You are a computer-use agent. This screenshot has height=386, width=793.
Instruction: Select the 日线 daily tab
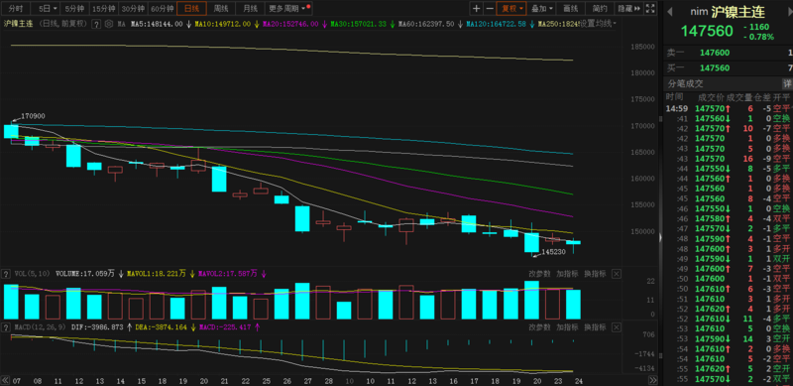(x=191, y=9)
